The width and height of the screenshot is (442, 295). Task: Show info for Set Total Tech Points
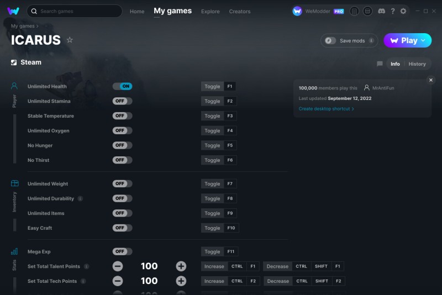point(83,281)
